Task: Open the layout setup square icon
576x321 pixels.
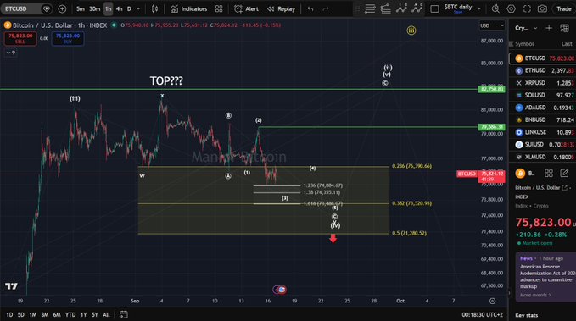Action: (434, 8)
